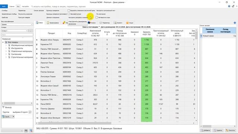Open the blue File tab
This screenshot has width=238, height=134.
(x=4, y=7)
